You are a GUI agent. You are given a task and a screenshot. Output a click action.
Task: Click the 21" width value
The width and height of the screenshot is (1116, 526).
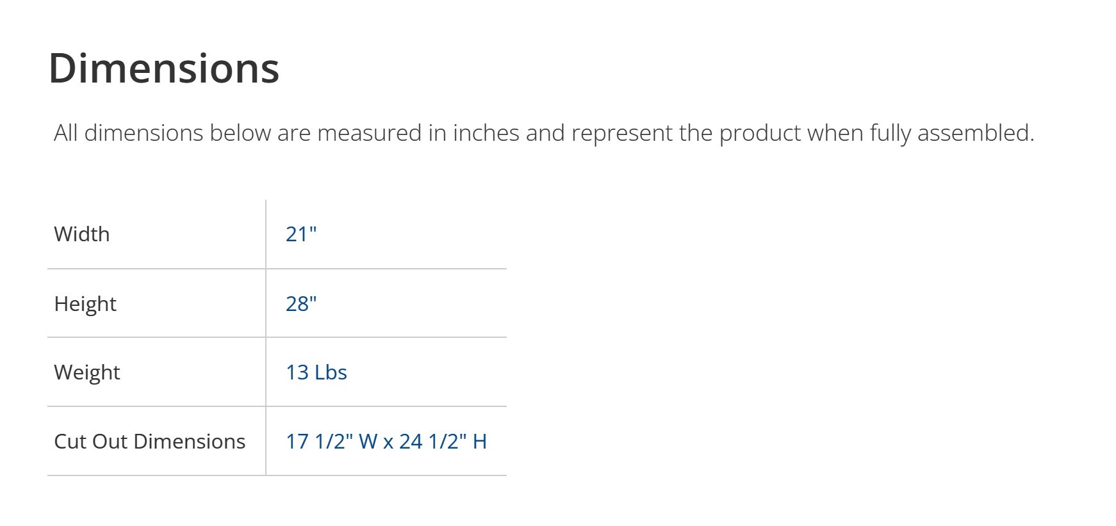[301, 234]
